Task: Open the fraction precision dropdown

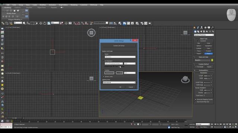Action: [130, 64]
